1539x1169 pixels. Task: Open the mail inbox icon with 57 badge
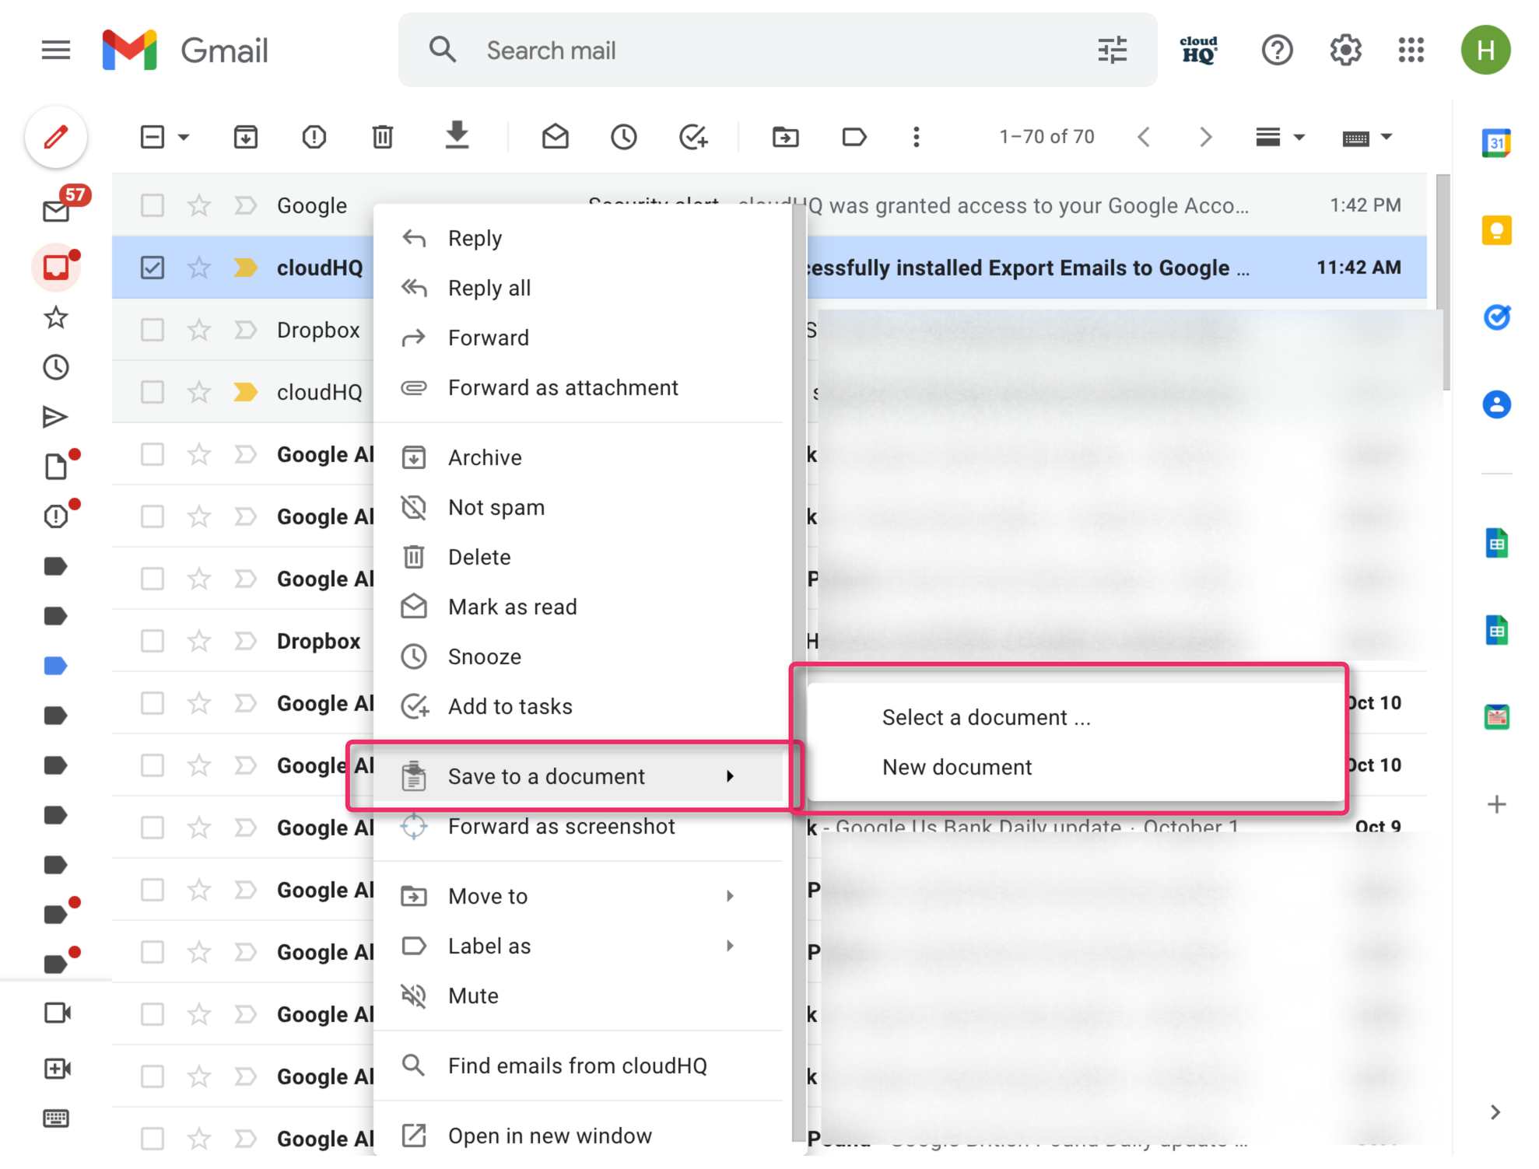tap(55, 212)
